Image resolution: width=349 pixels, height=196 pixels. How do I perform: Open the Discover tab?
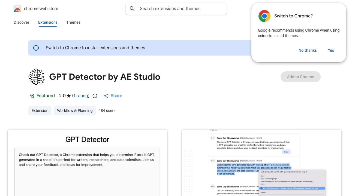click(x=22, y=22)
